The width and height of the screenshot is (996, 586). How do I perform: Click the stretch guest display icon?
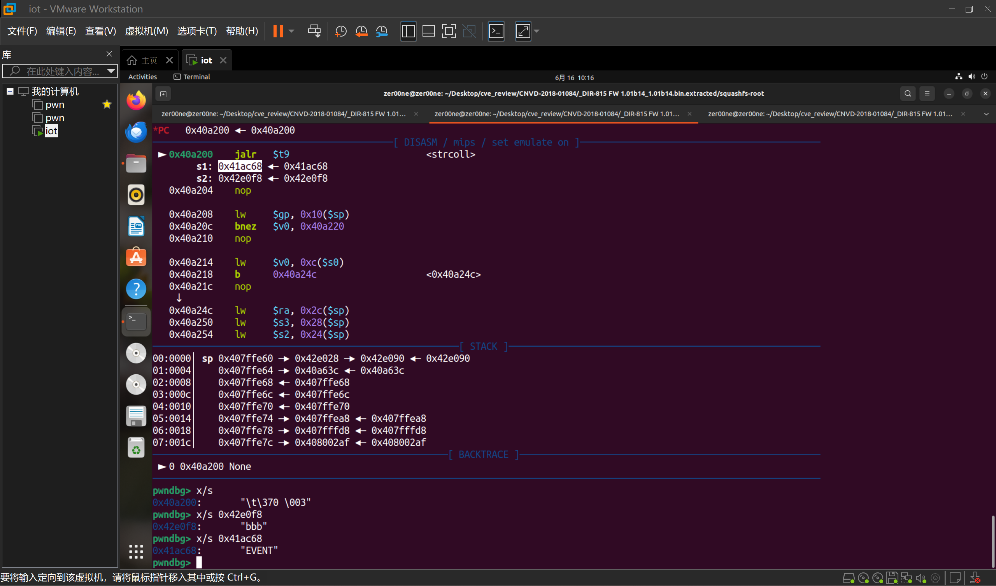[523, 31]
